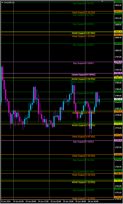Select the 'Week Support 2 38.2%2' label
Image resolution: width=123 pixels, height=204 pixels.
click(83, 13)
